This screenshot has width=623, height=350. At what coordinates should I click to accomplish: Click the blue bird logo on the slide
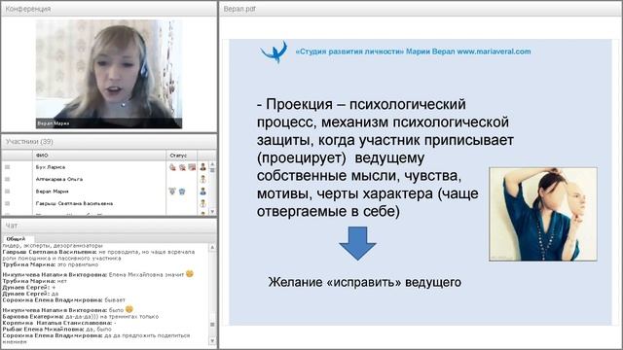[x=275, y=52]
